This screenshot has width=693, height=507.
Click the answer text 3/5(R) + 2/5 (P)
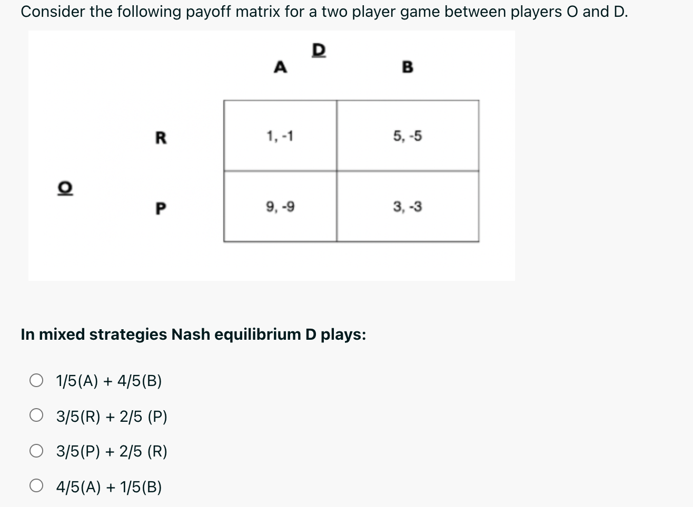[x=111, y=415]
